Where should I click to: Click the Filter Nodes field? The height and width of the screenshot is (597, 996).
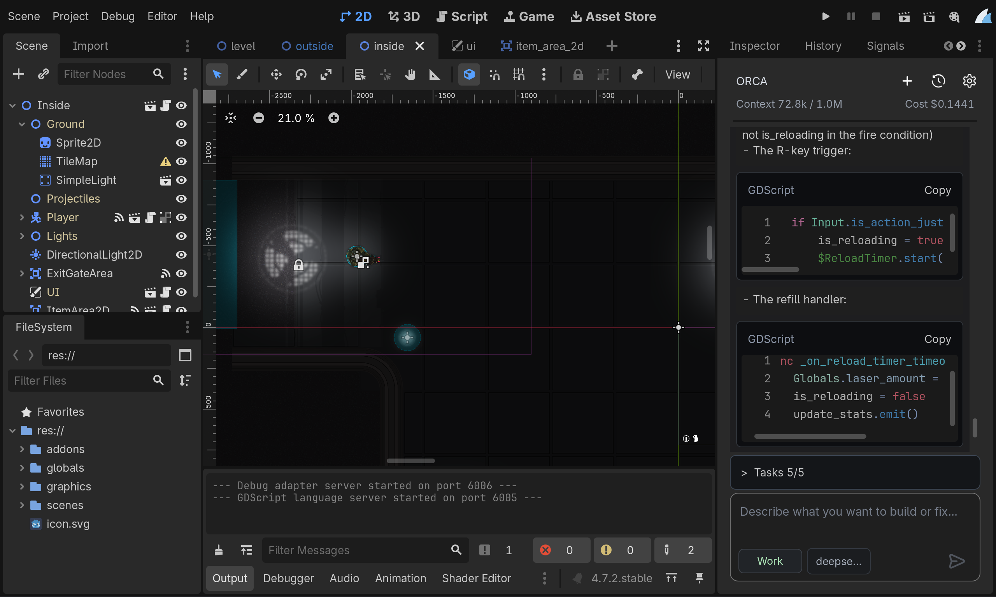tap(114, 74)
